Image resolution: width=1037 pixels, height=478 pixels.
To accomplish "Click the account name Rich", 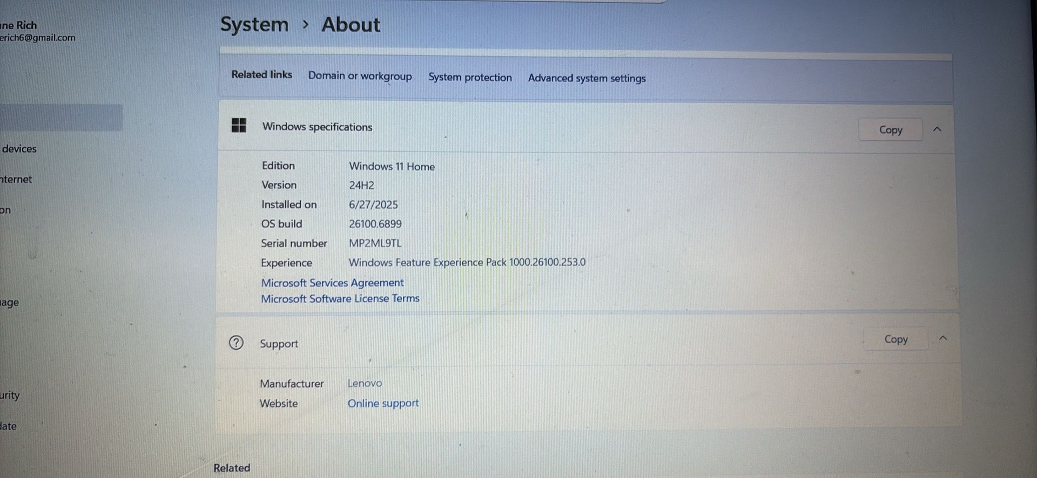I will (19, 25).
